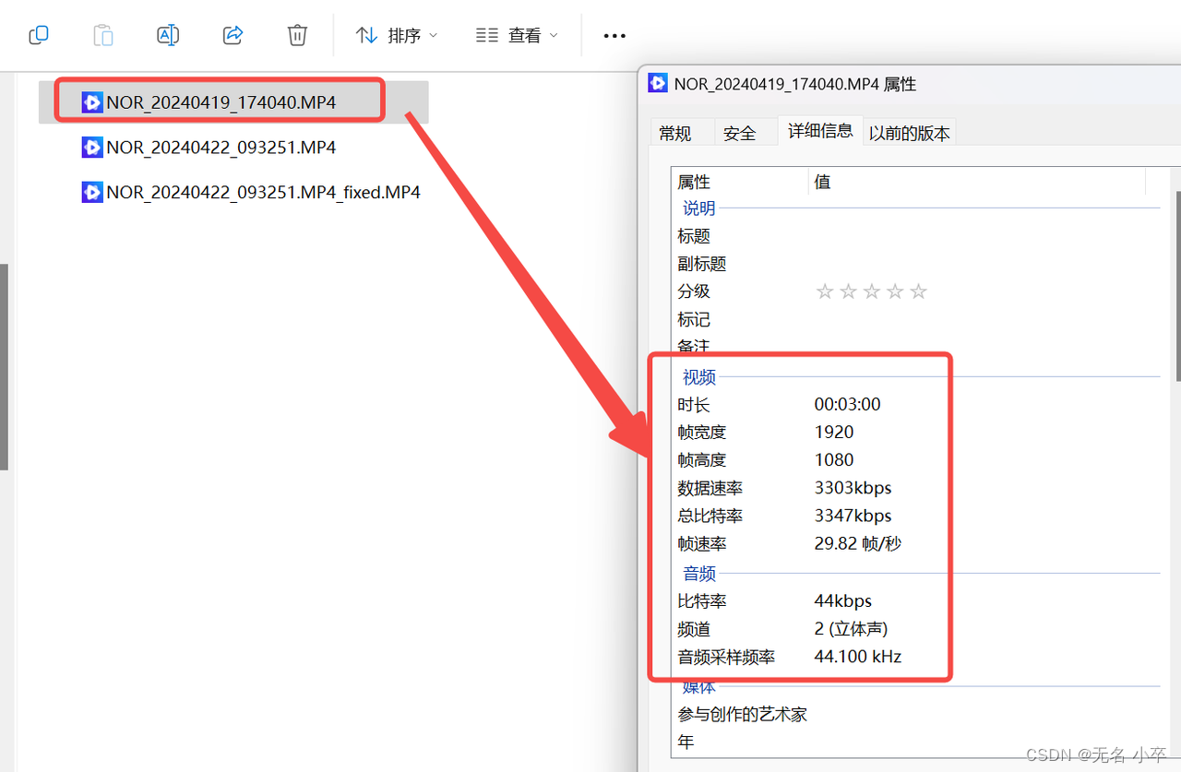The height and width of the screenshot is (772, 1181).
Task: Click the Paste icon in the toolbar
Action: point(102,35)
